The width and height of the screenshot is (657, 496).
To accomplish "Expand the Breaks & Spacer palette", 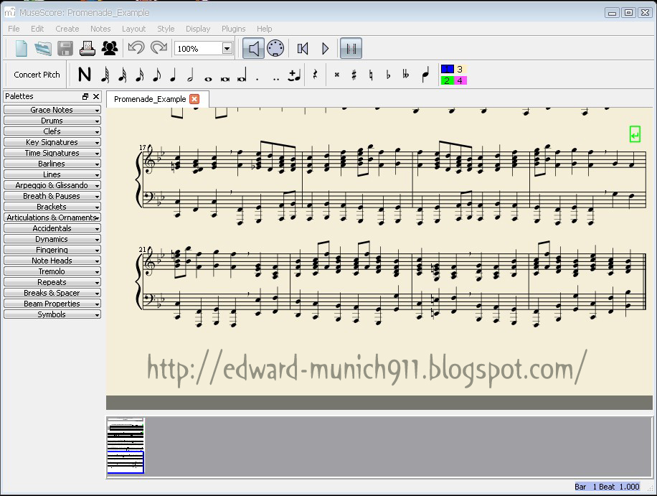I will click(52, 293).
